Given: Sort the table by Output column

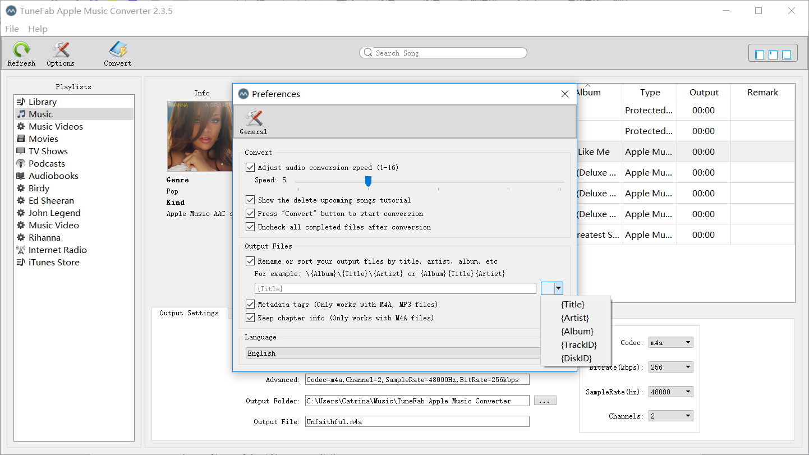Looking at the screenshot, I should pos(704,93).
